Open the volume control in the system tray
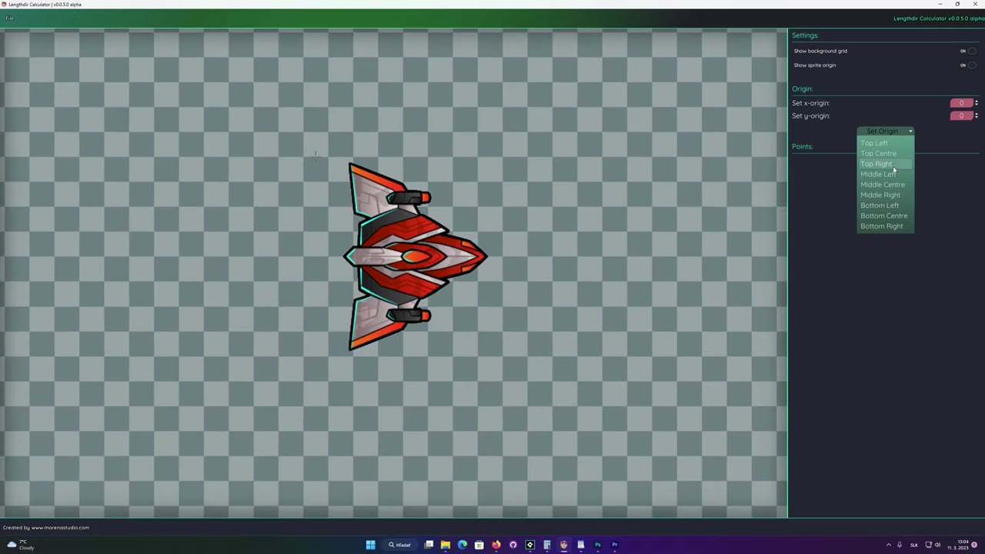Image resolution: width=985 pixels, height=554 pixels. 937,545
